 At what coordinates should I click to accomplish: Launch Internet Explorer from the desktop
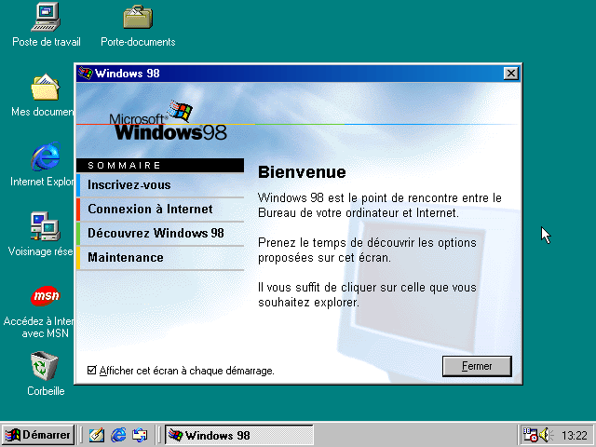[x=45, y=156]
